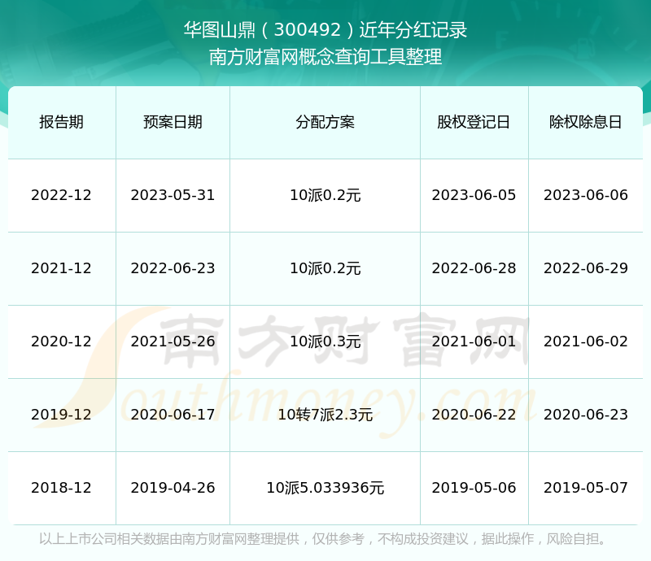651x561 pixels.
Task: Click the 预案日期 column header
Action: point(173,122)
